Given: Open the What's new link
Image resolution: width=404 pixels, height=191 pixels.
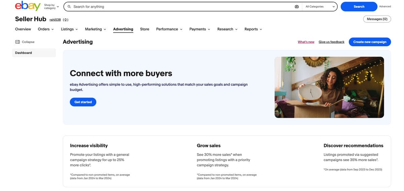Looking at the screenshot, I should 306,42.
